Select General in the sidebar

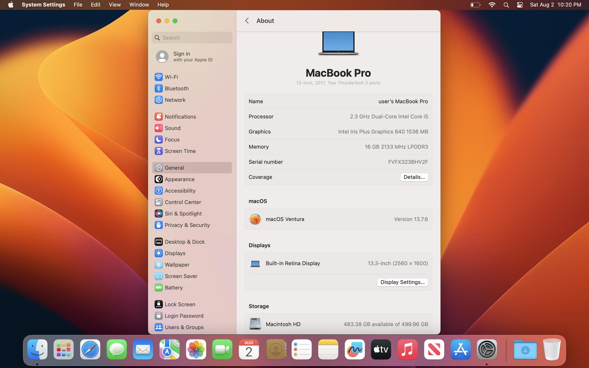pyautogui.click(x=192, y=168)
